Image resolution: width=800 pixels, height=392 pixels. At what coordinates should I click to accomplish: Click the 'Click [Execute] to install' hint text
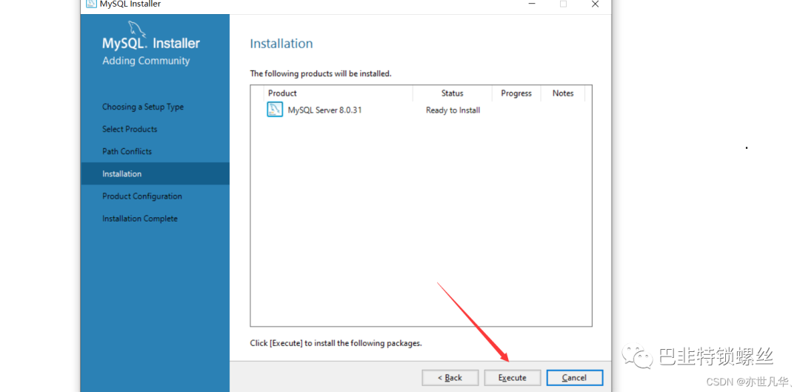coord(336,343)
